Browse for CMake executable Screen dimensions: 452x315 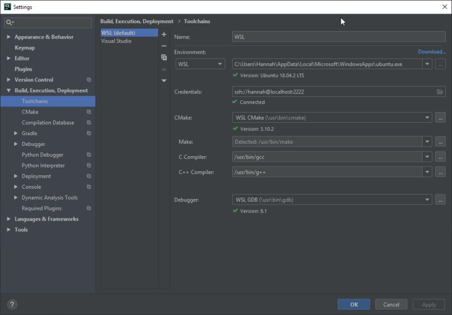[x=440, y=118]
